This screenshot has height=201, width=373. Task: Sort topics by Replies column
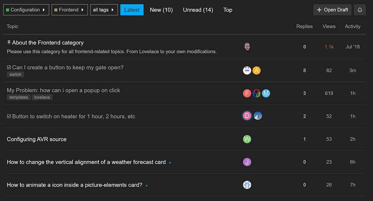pyautogui.click(x=305, y=27)
